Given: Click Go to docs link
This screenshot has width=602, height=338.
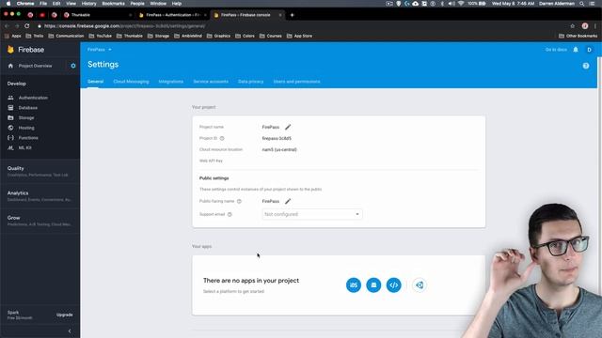Looking at the screenshot, I should click(x=556, y=50).
